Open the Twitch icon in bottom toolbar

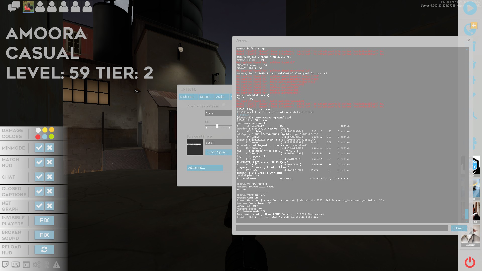5,264
